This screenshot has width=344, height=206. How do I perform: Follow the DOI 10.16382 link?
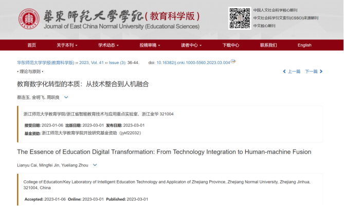pyautogui.click(x=193, y=63)
